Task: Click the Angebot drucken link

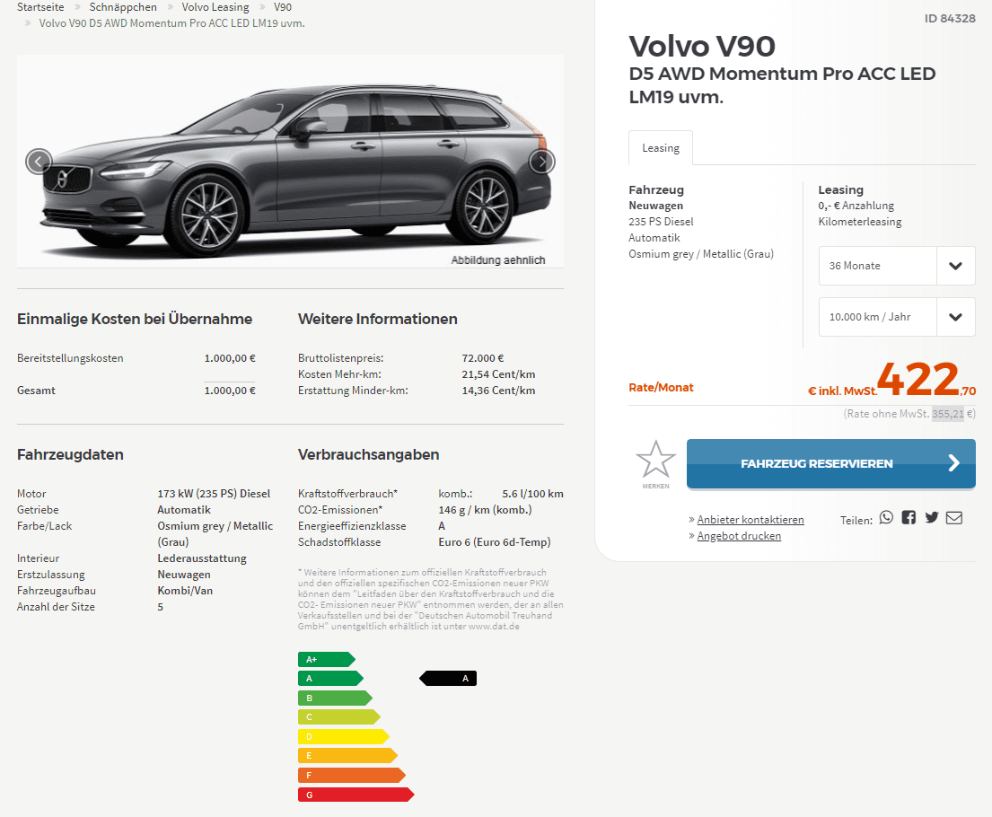Action: [739, 536]
